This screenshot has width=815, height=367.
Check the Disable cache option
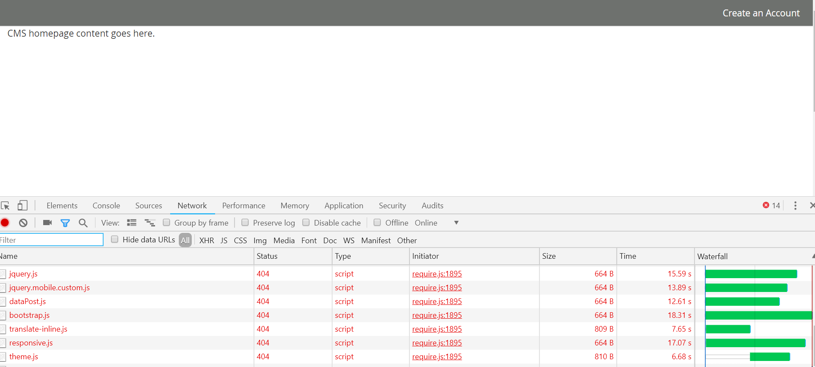pyautogui.click(x=306, y=223)
